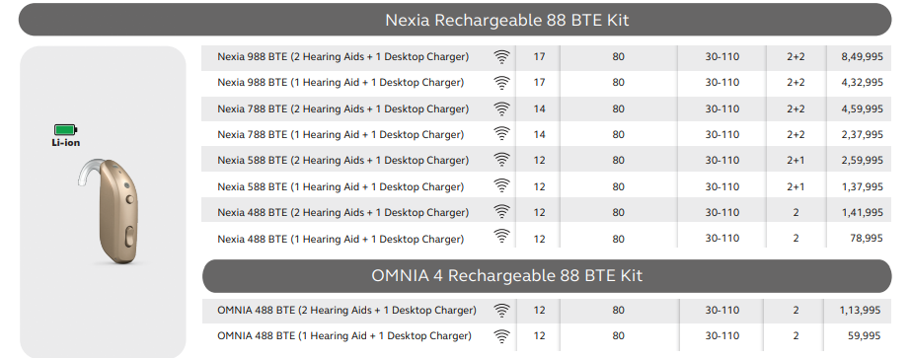Click the 2+1 value in Nexia 588 two-aid row
Image resolution: width=910 pixels, height=358 pixels.
click(796, 161)
